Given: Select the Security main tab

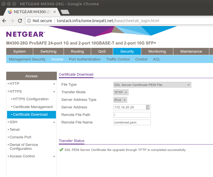Looking at the screenshot, I should (127, 51).
